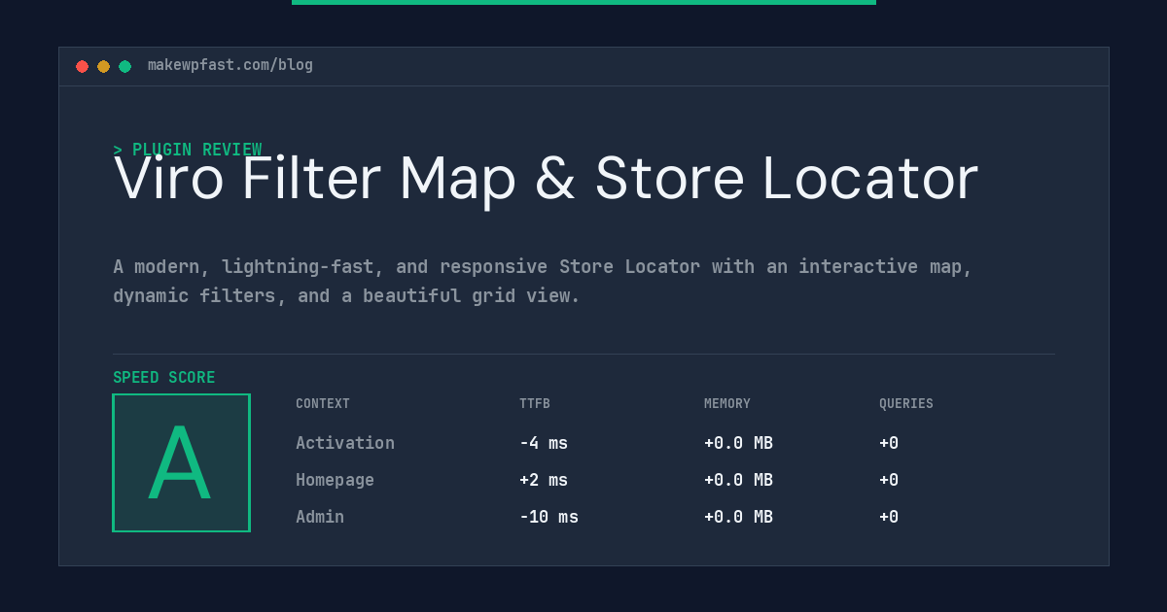Click Activation row '+0.0 MB' memory value
The image size is (1167, 612).
click(x=738, y=443)
